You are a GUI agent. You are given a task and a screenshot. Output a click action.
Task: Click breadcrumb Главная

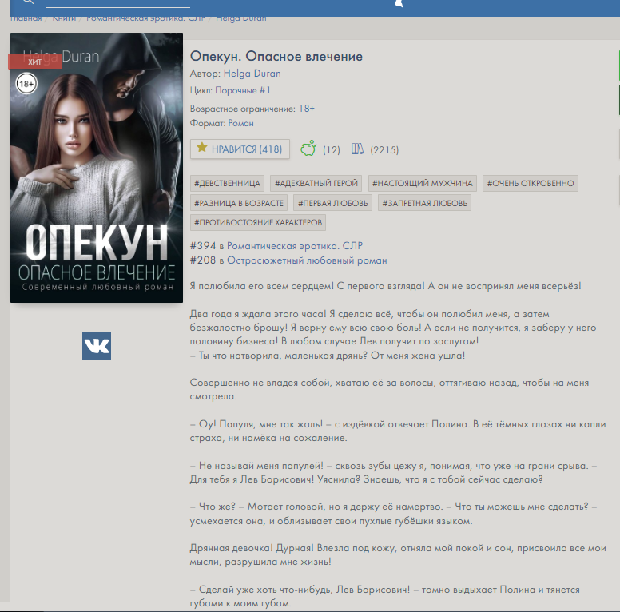[26, 18]
